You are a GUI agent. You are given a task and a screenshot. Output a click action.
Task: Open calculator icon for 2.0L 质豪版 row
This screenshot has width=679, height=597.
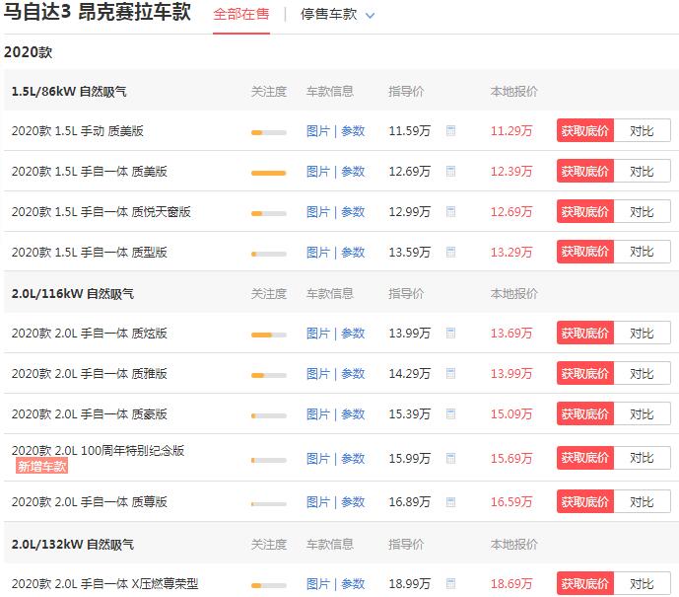pyautogui.click(x=450, y=414)
